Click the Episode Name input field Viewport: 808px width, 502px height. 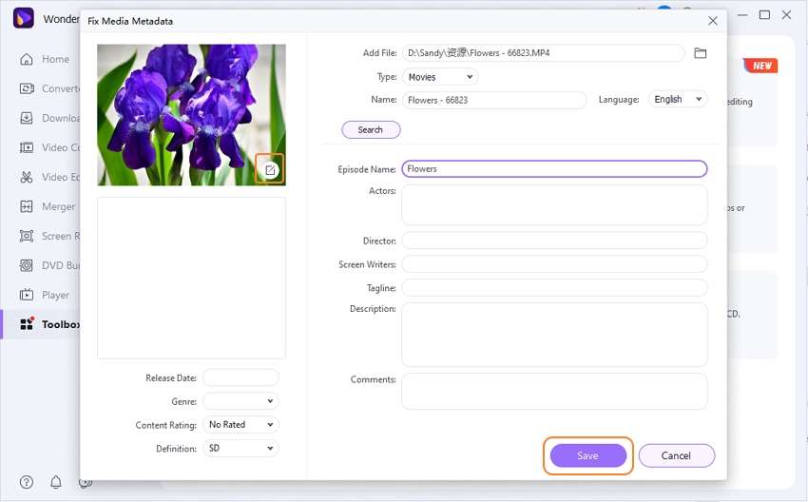(x=554, y=169)
